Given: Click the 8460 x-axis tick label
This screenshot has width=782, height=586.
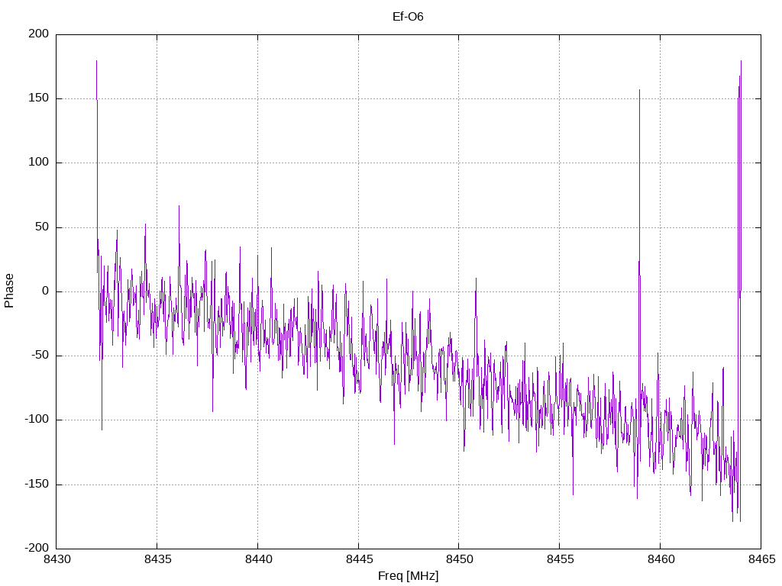Looking at the screenshot, I should tap(661, 559).
